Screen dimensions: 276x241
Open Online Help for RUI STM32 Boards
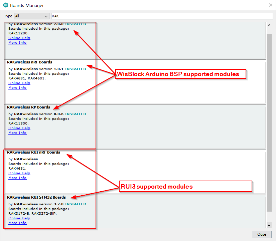coord(19,218)
